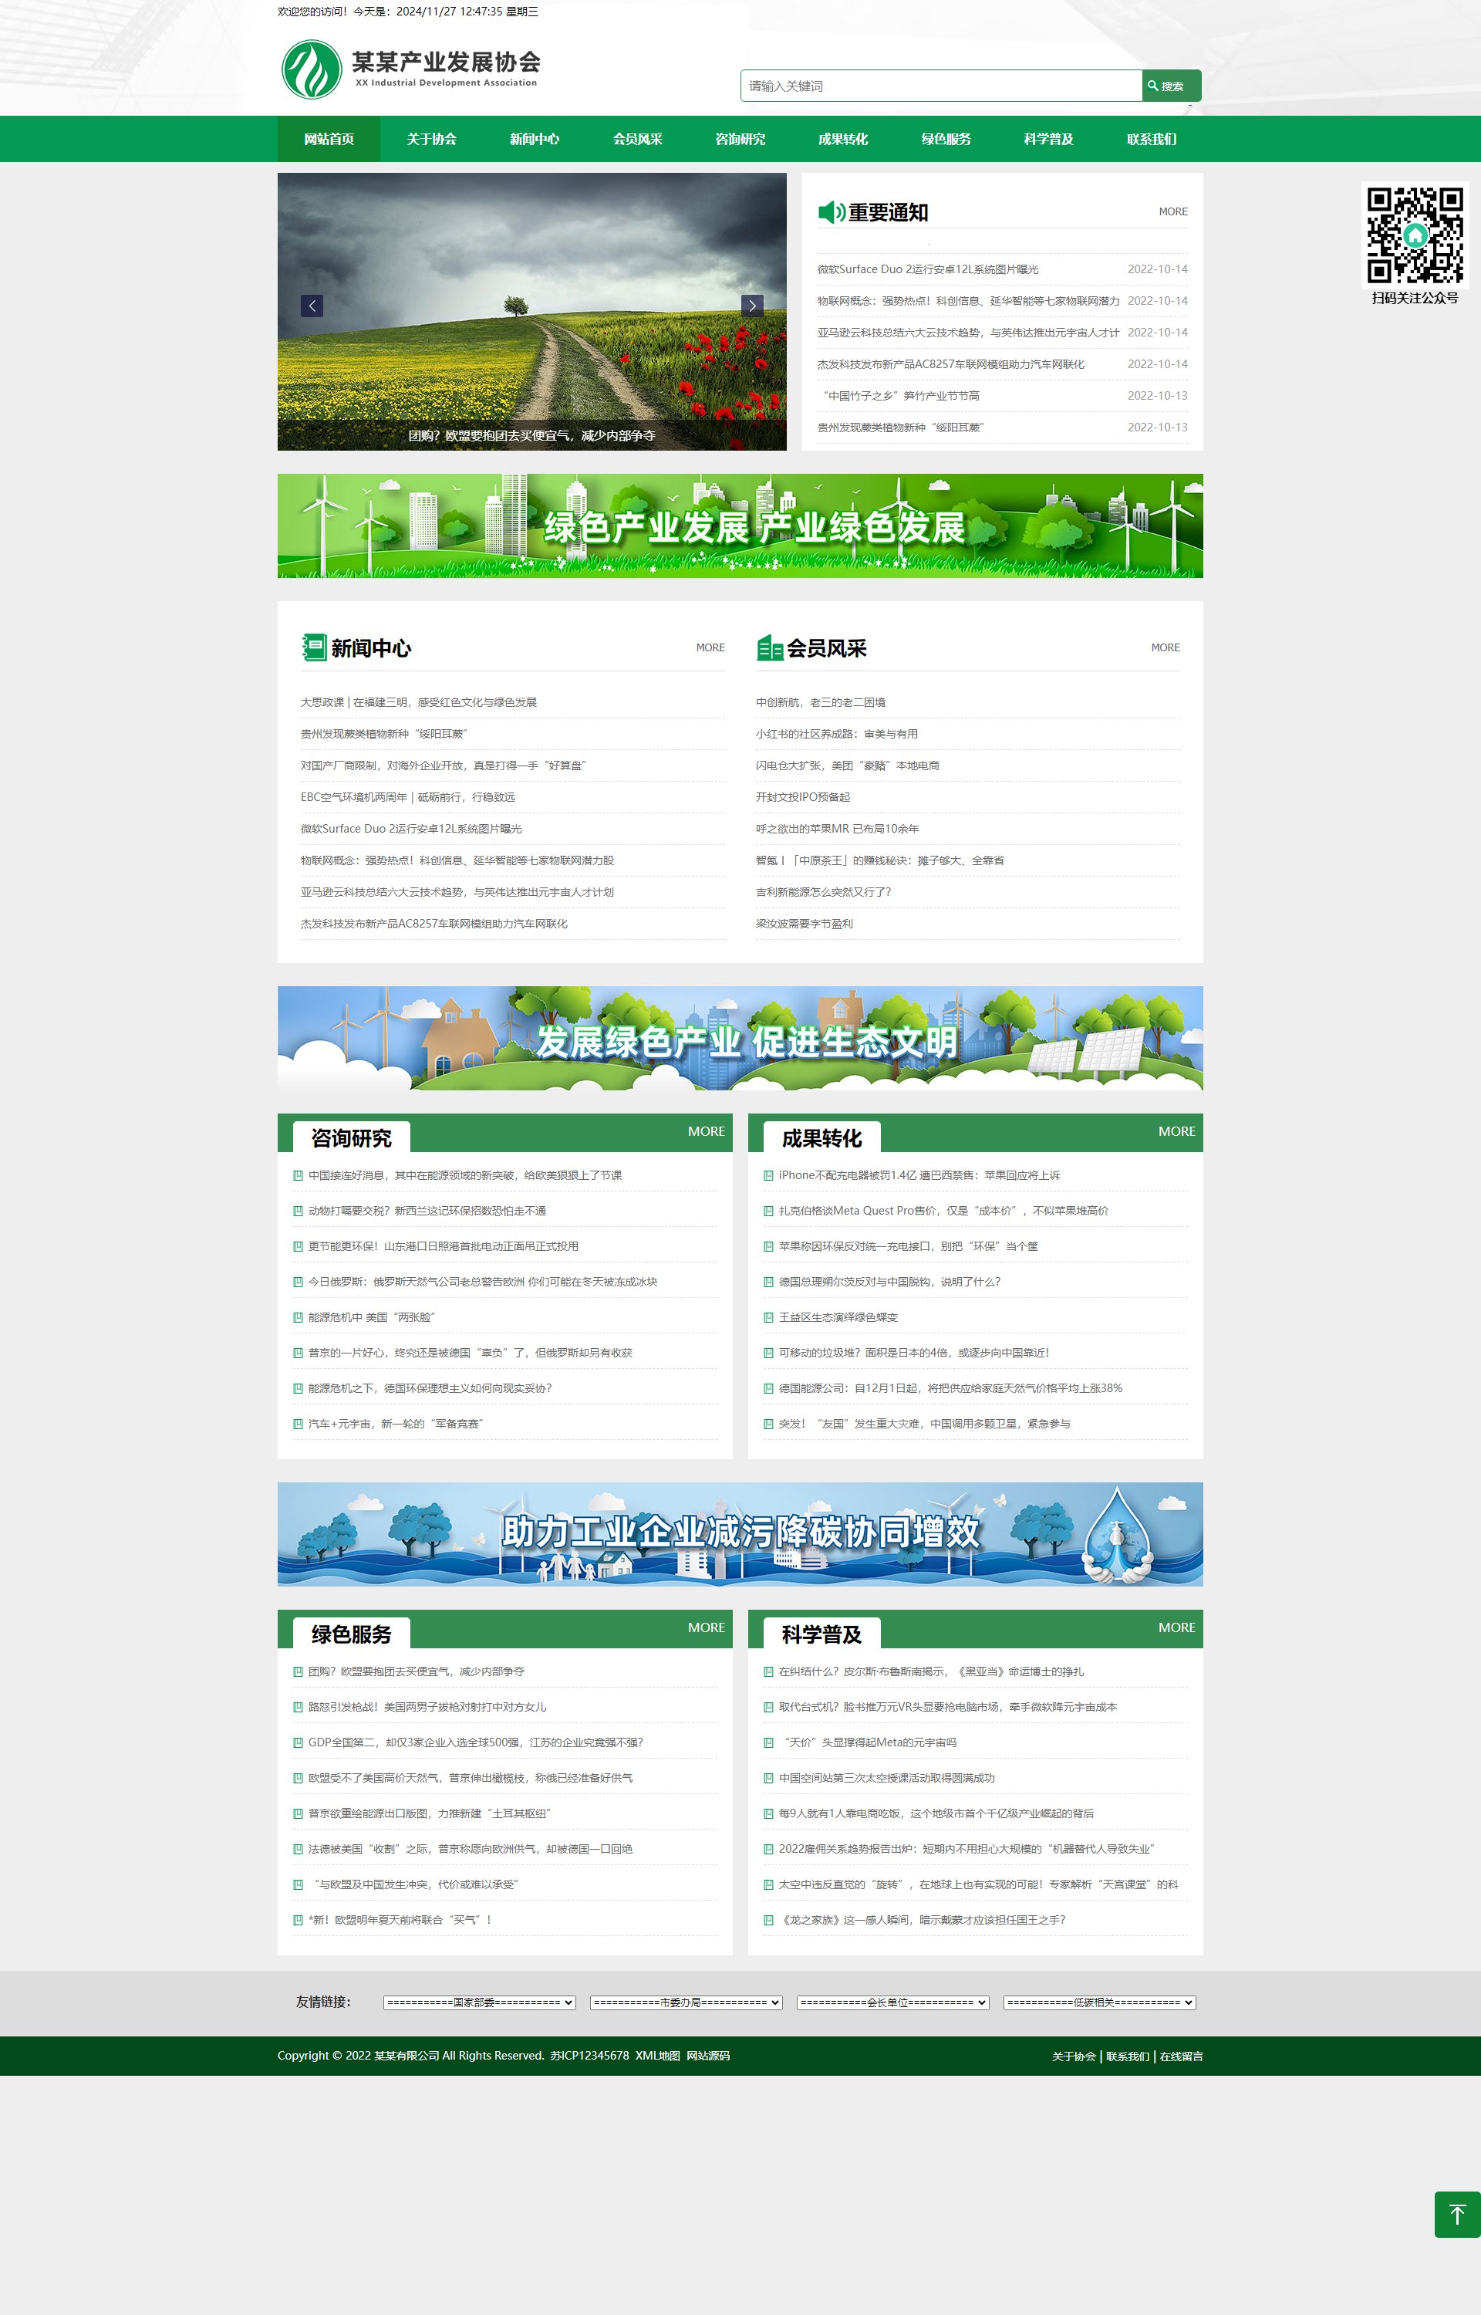The height and width of the screenshot is (2315, 1481).
Task: Click the association flame logo
Action: coord(311,69)
